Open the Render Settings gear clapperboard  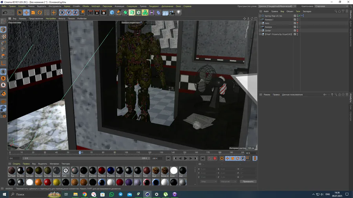[104, 13]
